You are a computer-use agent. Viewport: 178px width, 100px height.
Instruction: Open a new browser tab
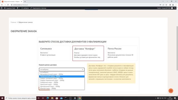click(25, 2)
